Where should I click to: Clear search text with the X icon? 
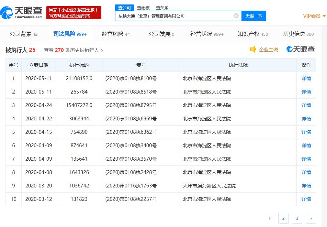pyautogui.click(x=236, y=16)
